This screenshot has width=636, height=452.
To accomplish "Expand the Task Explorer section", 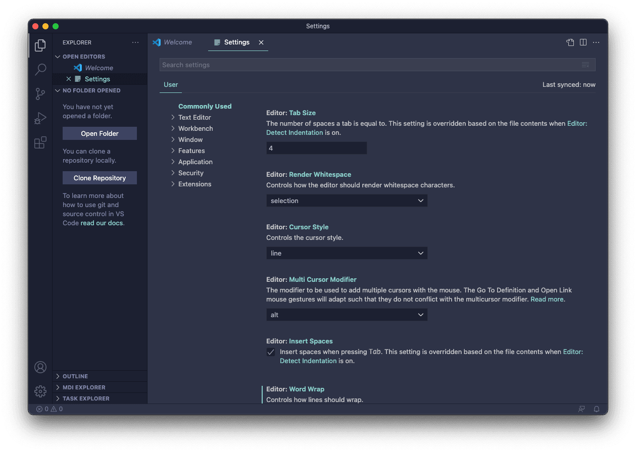I will coord(100,398).
